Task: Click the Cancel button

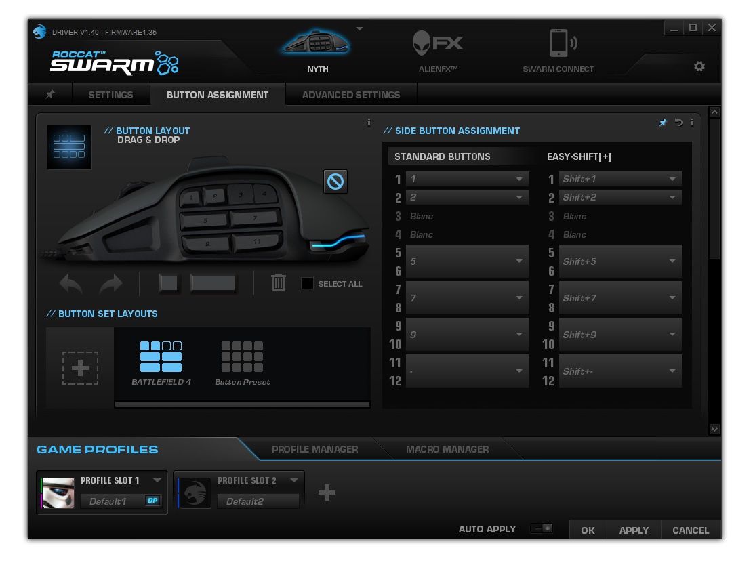Action: point(691,530)
